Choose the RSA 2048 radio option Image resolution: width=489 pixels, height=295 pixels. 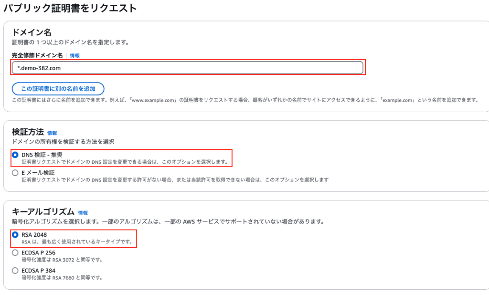pos(15,234)
